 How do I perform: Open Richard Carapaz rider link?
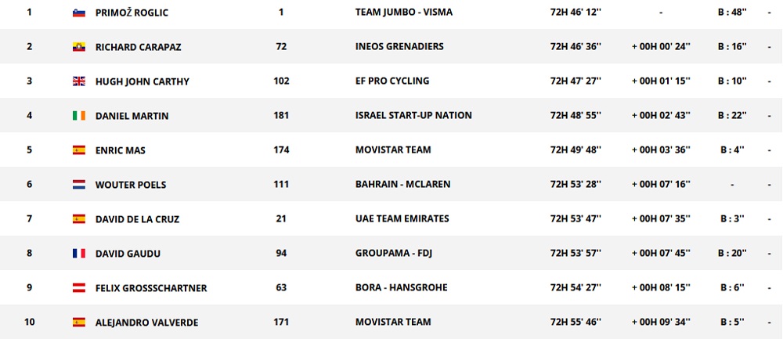138,47
